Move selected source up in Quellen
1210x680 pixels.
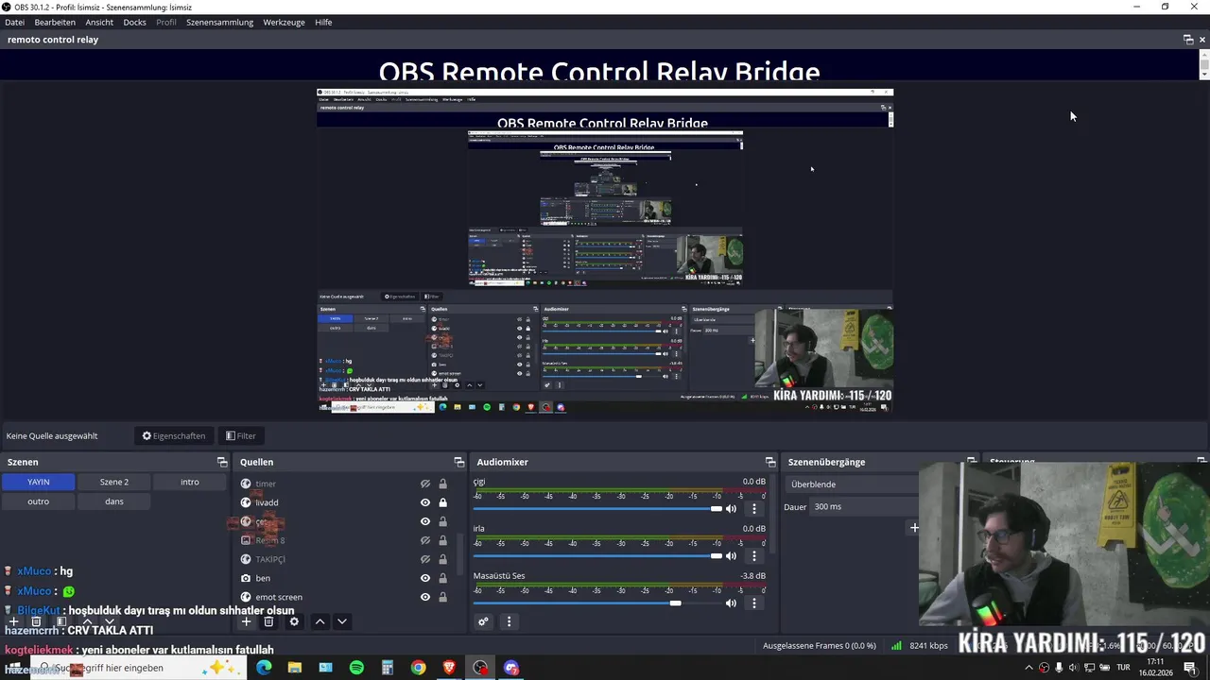pos(320,621)
